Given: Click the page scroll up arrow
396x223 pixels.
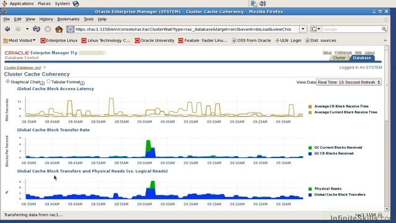Looking at the screenshot, I should click(x=387, y=48).
